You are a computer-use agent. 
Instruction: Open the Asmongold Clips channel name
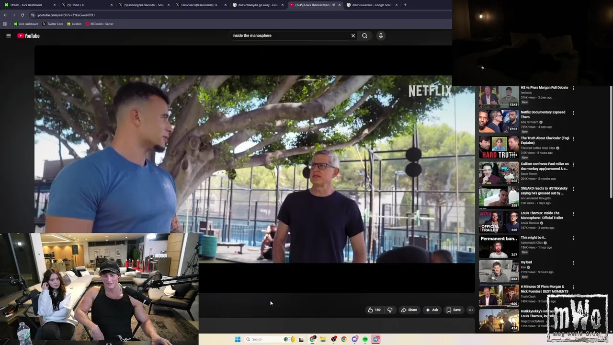click(x=532, y=242)
